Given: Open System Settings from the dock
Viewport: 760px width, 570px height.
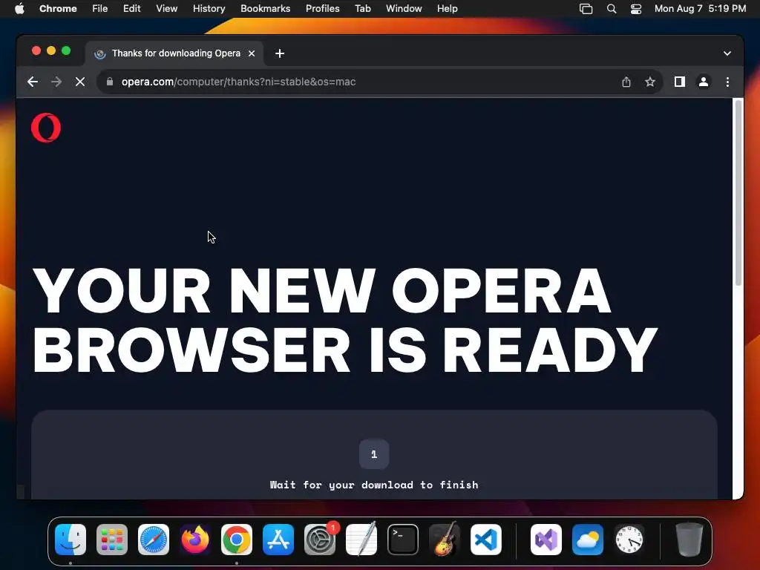Looking at the screenshot, I should (320, 540).
